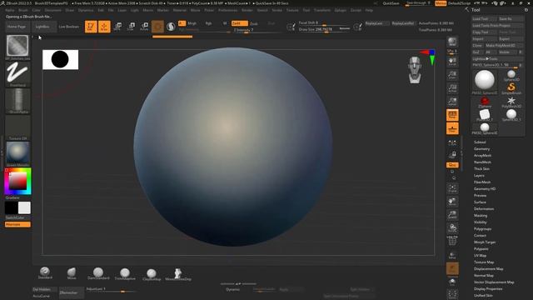Click the Alternate button
The height and width of the screenshot is (300, 533).
click(17, 224)
